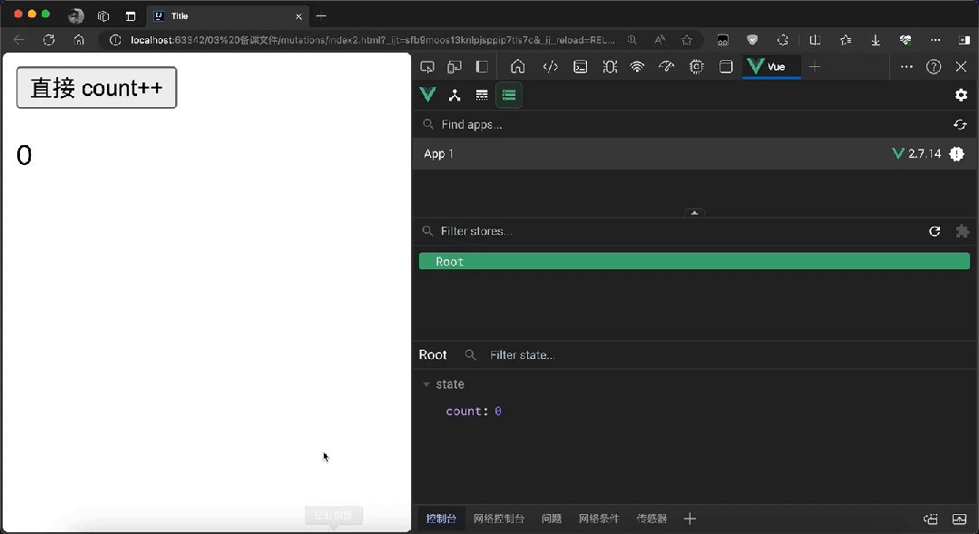979x534 pixels.
Task: Collapse the apps pane arrow
Action: pos(694,213)
